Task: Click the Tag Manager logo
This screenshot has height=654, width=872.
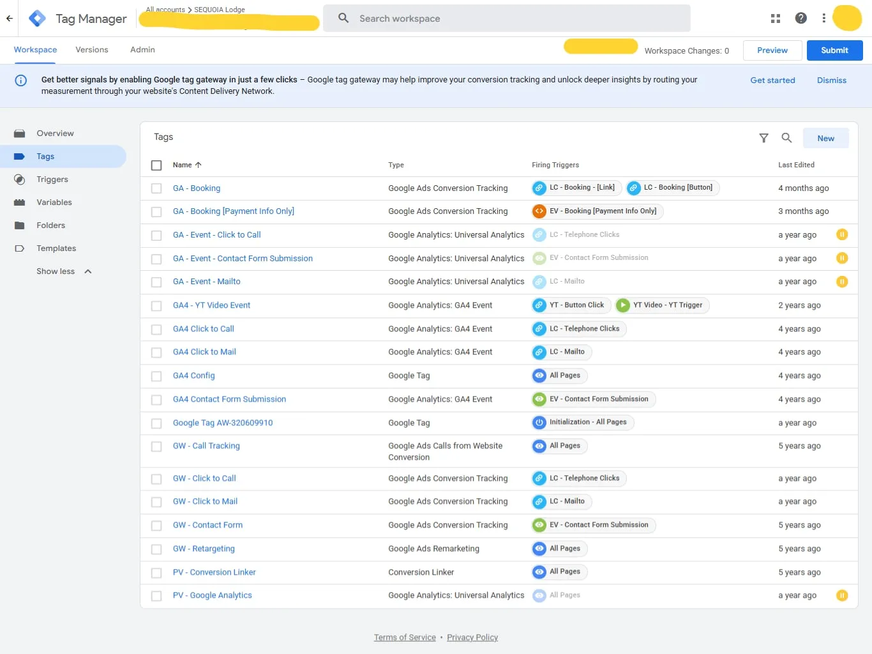Action: [38, 19]
